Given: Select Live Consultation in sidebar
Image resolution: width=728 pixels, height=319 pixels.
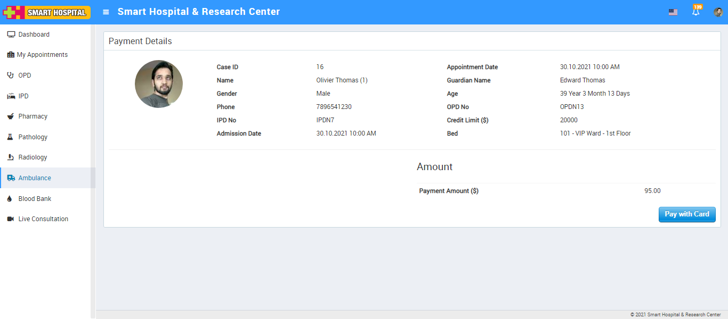Looking at the screenshot, I should [43, 219].
